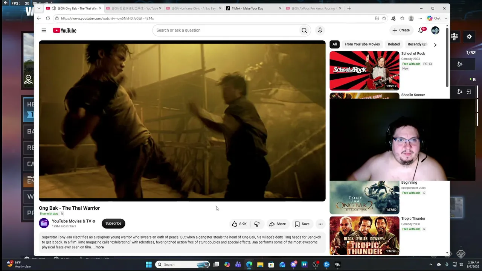
Task: Click the YouTube search magnifier button
Action: click(304, 30)
